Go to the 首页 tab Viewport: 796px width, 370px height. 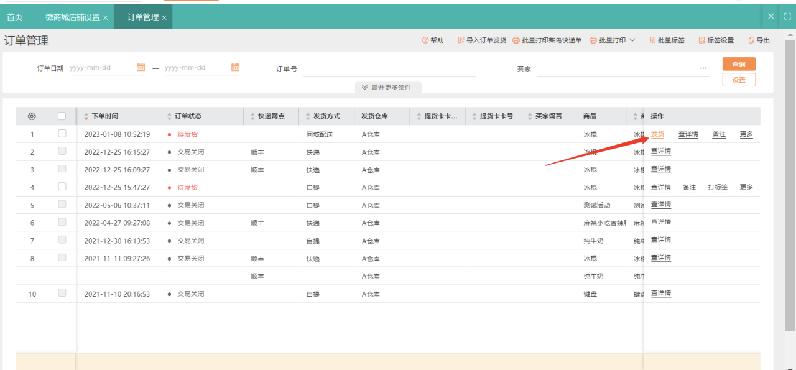pyautogui.click(x=14, y=17)
